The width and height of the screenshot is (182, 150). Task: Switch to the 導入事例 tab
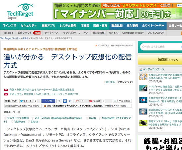132,26
